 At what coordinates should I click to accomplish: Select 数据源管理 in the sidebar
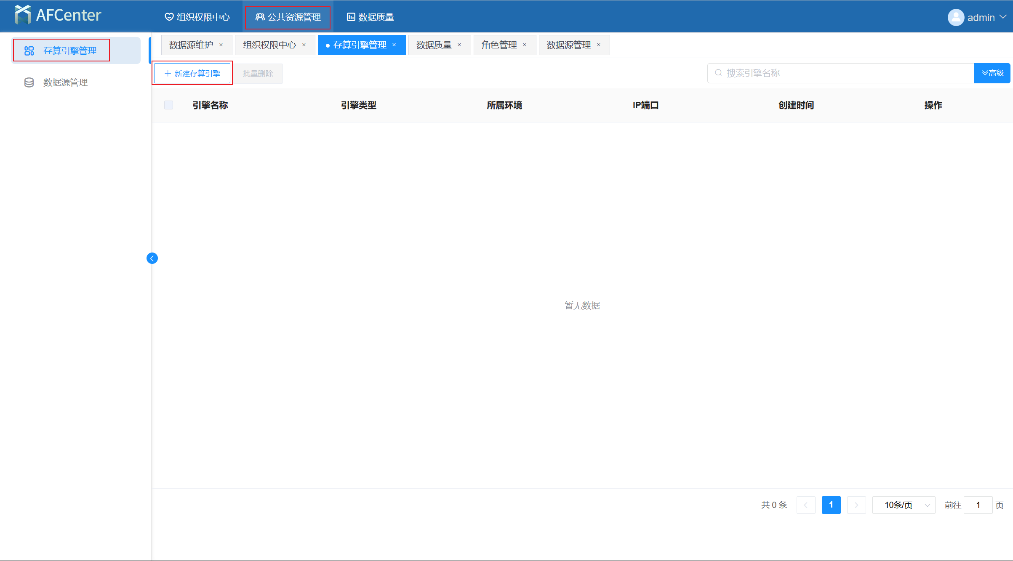click(x=65, y=82)
